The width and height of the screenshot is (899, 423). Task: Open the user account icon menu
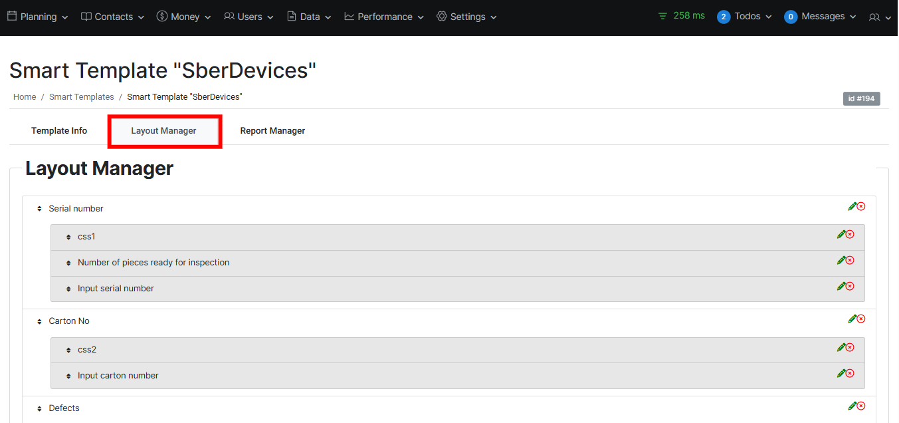point(879,17)
